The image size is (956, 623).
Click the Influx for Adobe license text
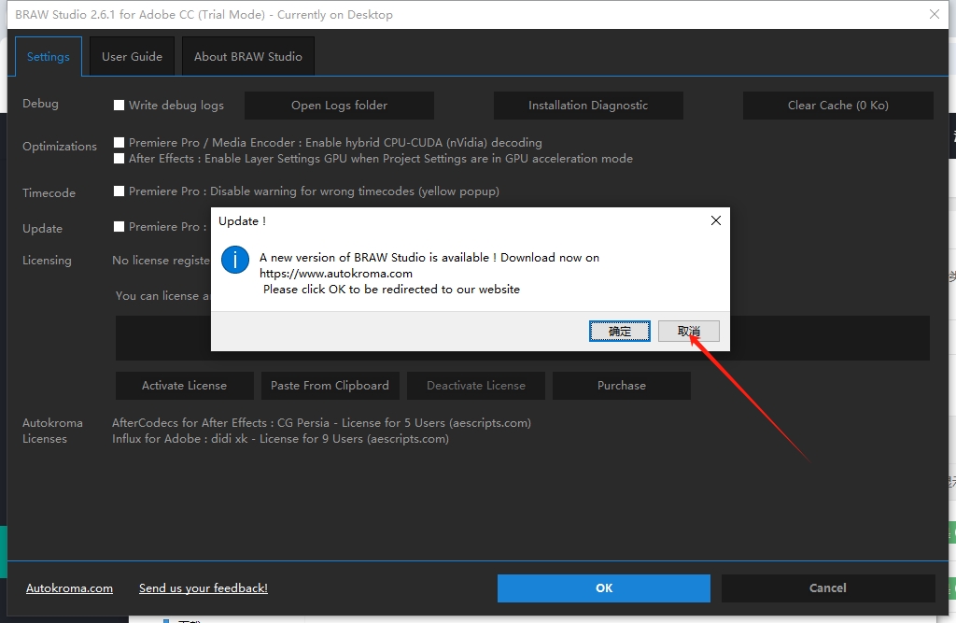(280, 439)
